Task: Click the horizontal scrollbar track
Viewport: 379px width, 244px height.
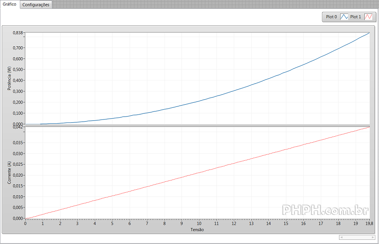Action: [x=358, y=238]
